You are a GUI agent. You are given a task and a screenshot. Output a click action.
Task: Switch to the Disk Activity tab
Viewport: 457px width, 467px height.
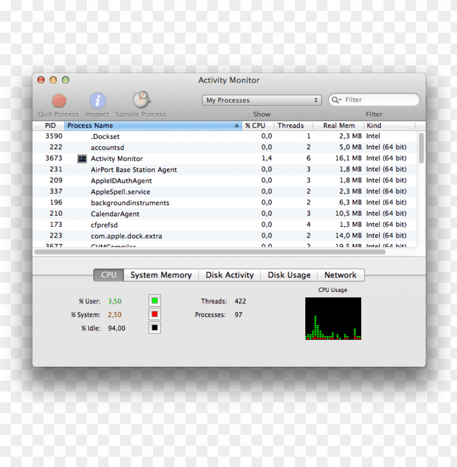[x=230, y=275]
